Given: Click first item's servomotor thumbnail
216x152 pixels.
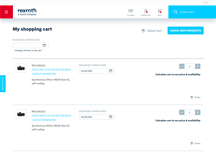Looking at the screenshot, I should point(21,68).
